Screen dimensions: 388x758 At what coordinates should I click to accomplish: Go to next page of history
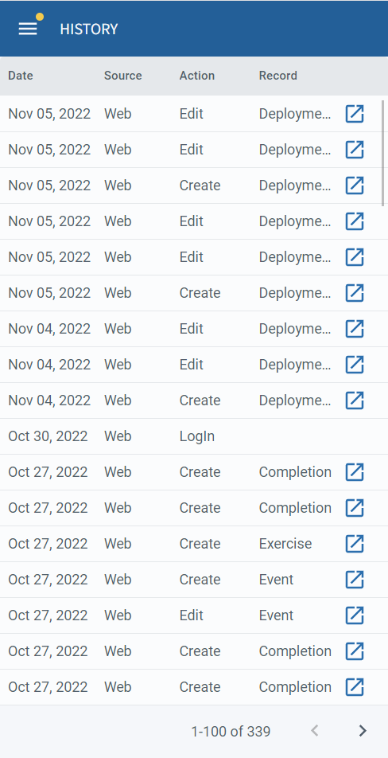point(363,731)
